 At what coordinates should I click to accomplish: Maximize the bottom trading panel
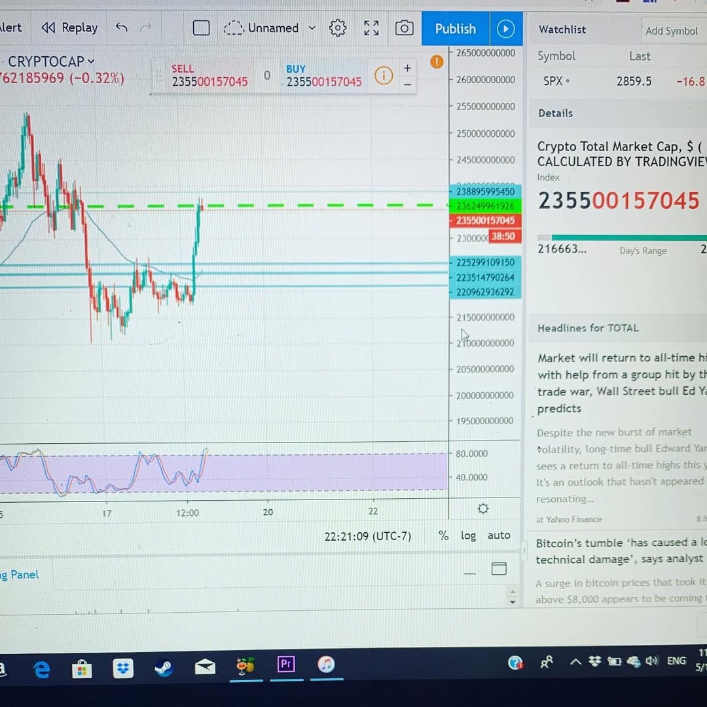tap(499, 569)
